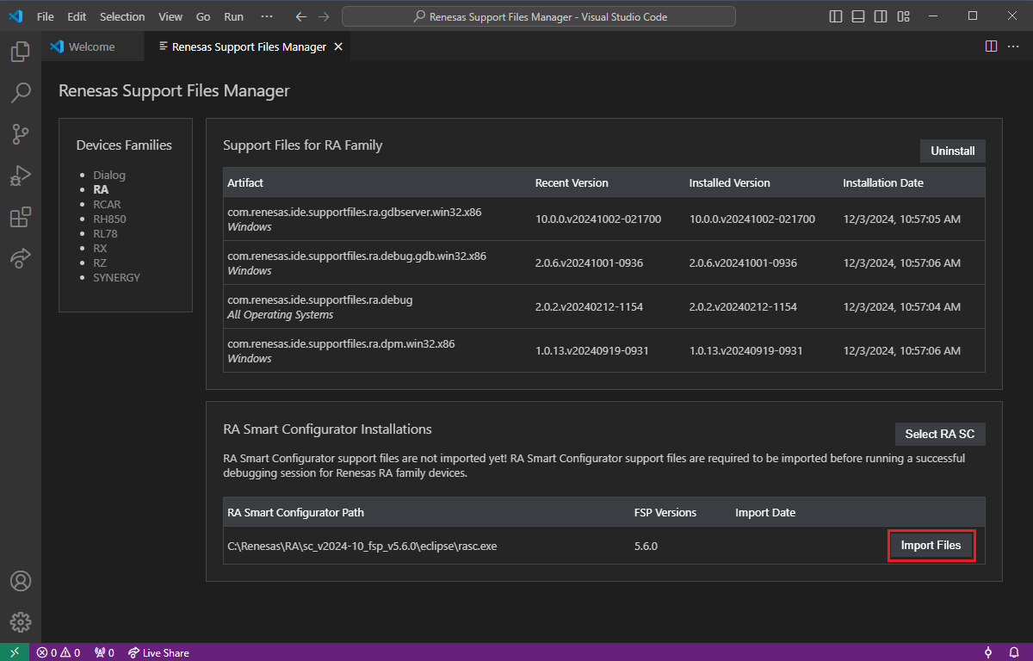Click the command center search box
The image size is (1033, 661).
pyautogui.click(x=539, y=16)
